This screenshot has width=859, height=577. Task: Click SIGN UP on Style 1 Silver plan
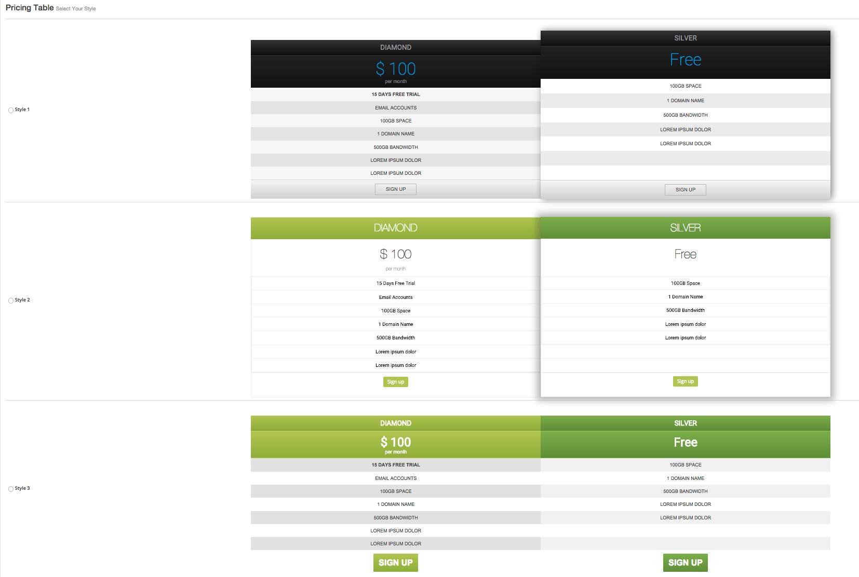[x=685, y=189]
